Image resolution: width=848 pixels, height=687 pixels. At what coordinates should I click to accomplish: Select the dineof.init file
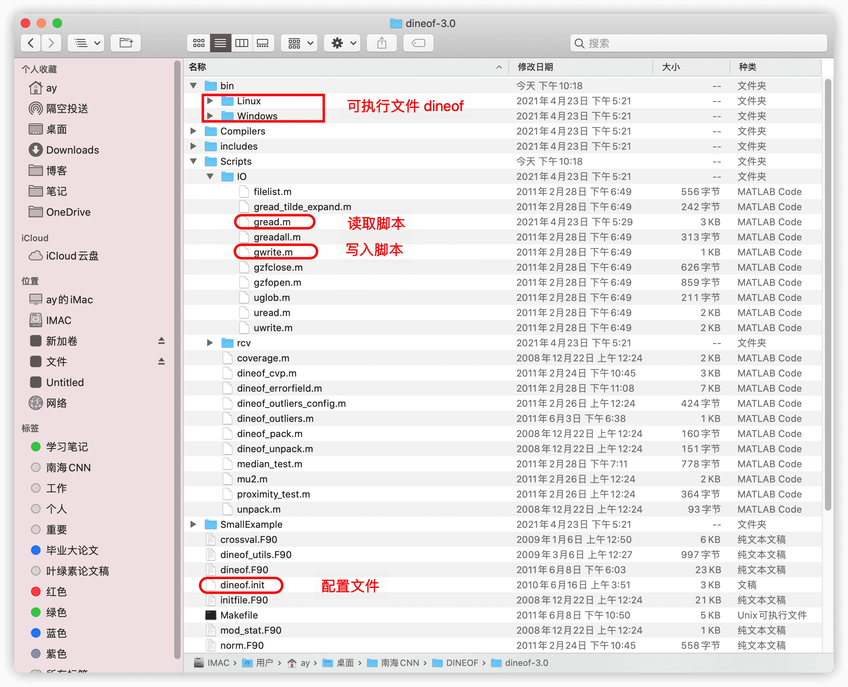[x=242, y=585]
